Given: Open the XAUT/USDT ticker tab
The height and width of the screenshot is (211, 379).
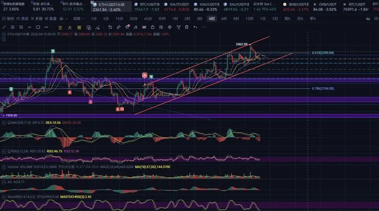Looking at the screenshot, I should click(176, 7).
